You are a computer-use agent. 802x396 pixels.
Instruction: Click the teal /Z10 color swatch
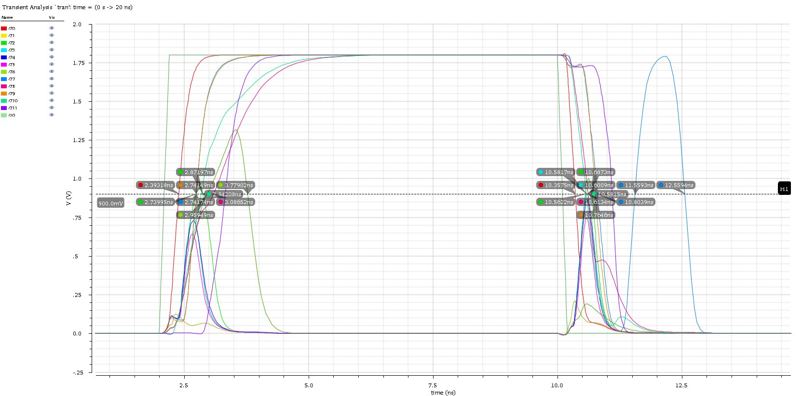click(x=4, y=101)
